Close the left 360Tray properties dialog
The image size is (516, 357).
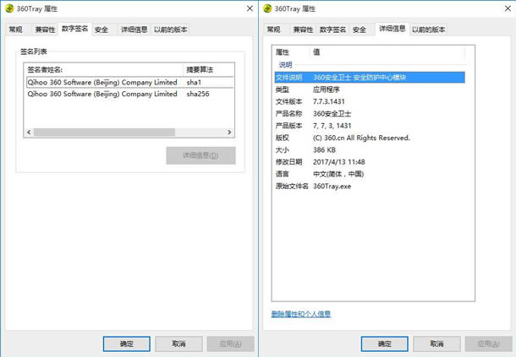(x=248, y=8)
